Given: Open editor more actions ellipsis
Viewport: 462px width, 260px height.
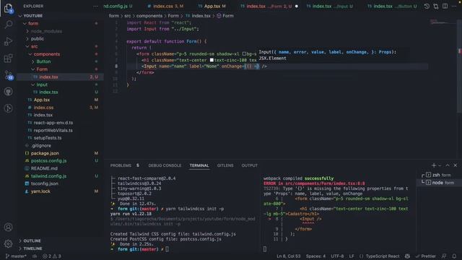Looking at the screenshot, I should (454, 6).
